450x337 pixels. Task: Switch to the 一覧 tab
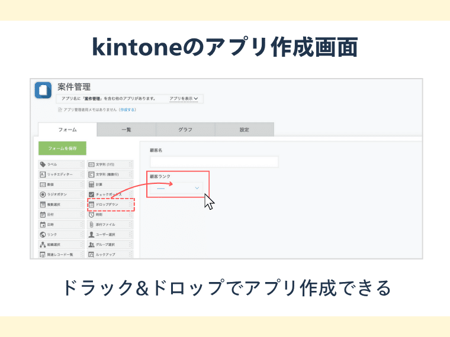[x=126, y=129]
